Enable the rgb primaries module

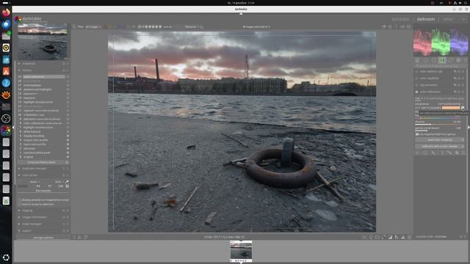click(x=416, y=85)
